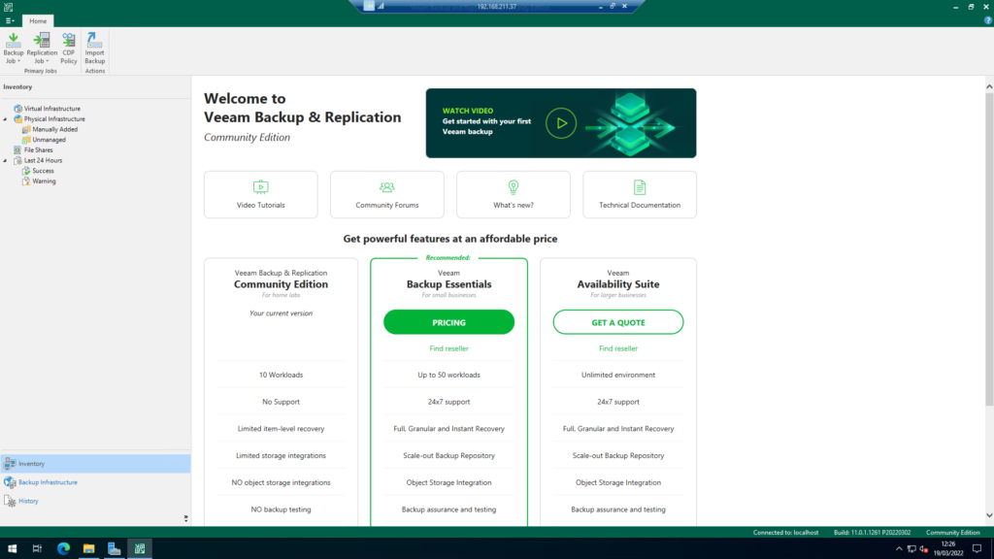Click Find reseller under Availability Suite
994x559 pixels.
point(618,348)
